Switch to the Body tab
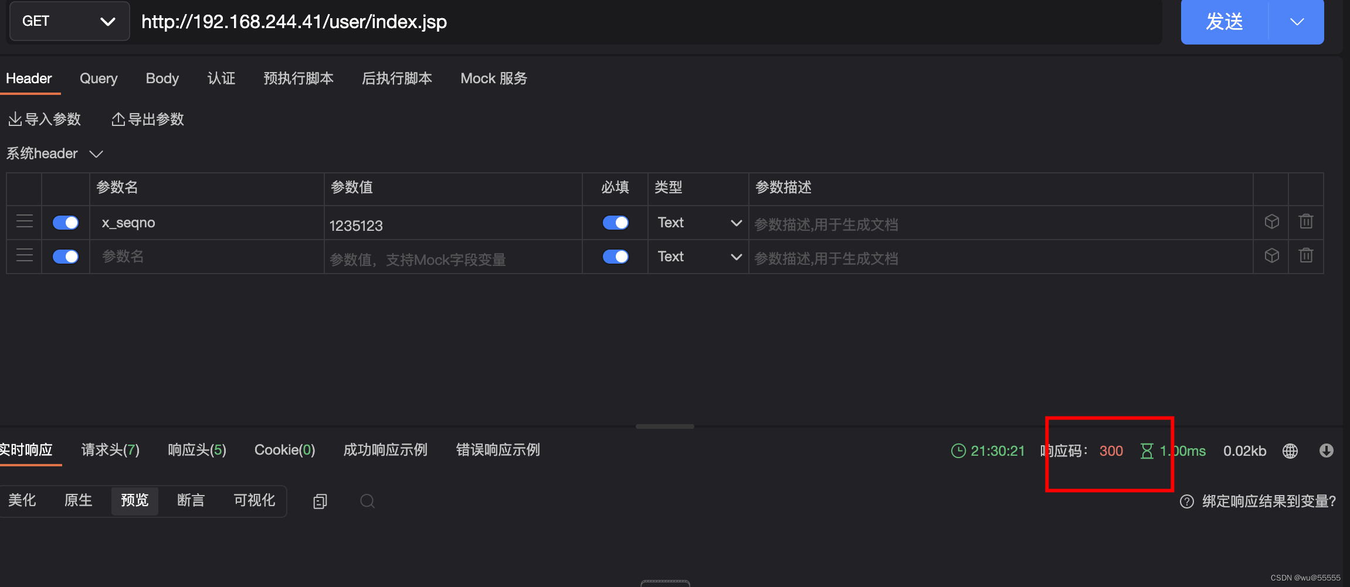The height and width of the screenshot is (587, 1350). 162,78
